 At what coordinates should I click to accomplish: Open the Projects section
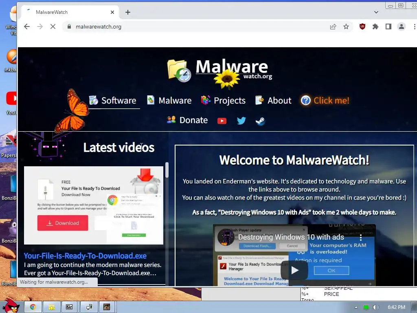click(224, 101)
